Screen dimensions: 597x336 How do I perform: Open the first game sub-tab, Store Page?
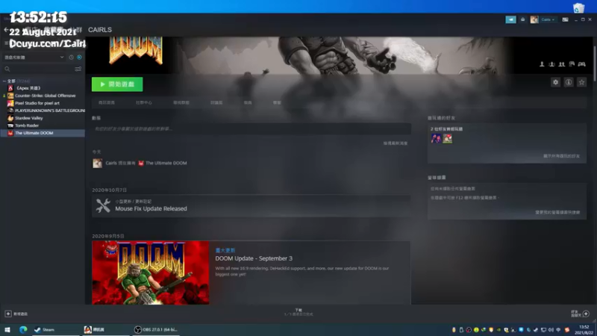coord(107,102)
